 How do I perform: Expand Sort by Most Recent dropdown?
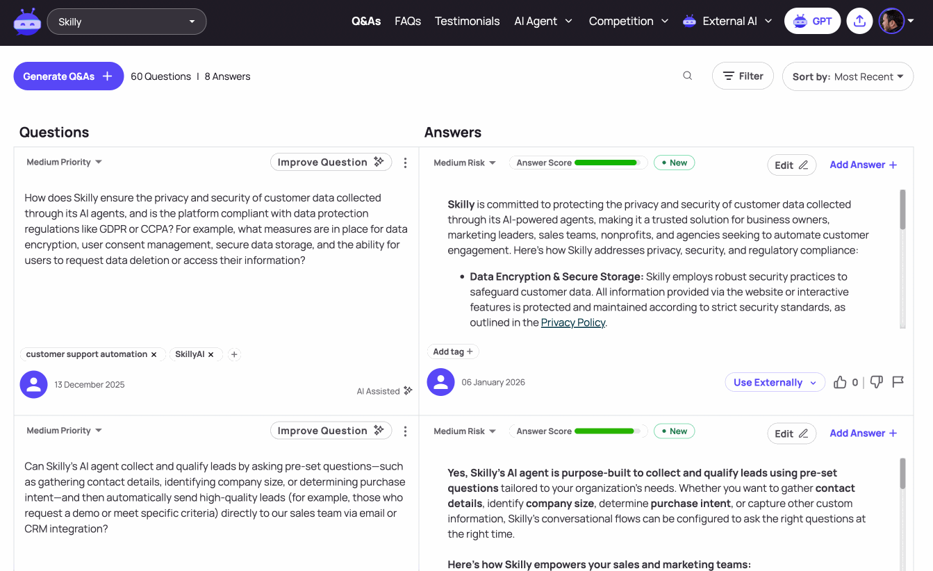848,76
